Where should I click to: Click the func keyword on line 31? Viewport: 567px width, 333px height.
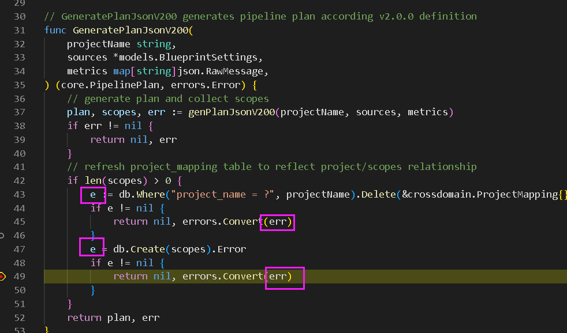point(55,31)
